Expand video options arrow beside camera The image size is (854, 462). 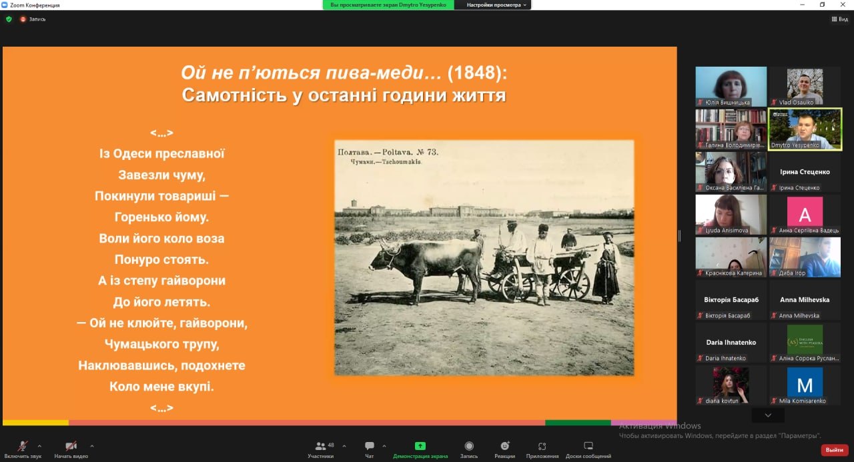[x=91, y=445]
